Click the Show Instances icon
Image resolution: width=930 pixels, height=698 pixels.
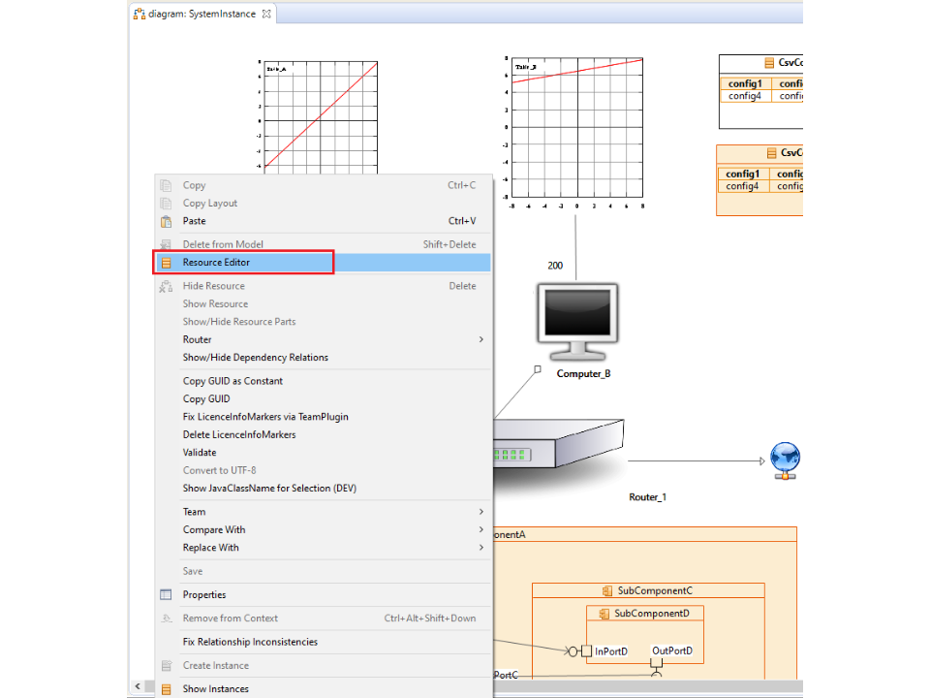(x=166, y=689)
